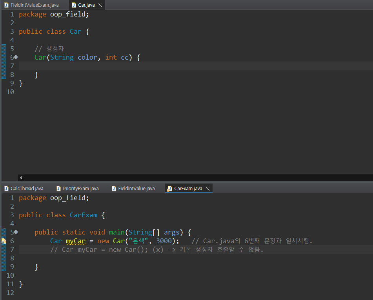The width and height of the screenshot is (373, 300).
Task: Click the 3000 number argument
Action: tap(164, 241)
